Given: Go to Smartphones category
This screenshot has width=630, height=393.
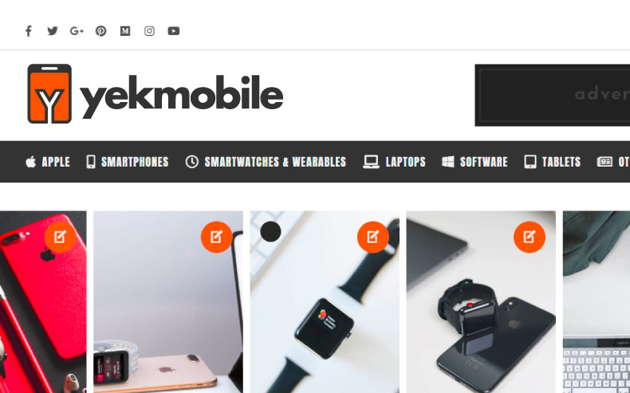Looking at the screenshot, I should pos(128,162).
